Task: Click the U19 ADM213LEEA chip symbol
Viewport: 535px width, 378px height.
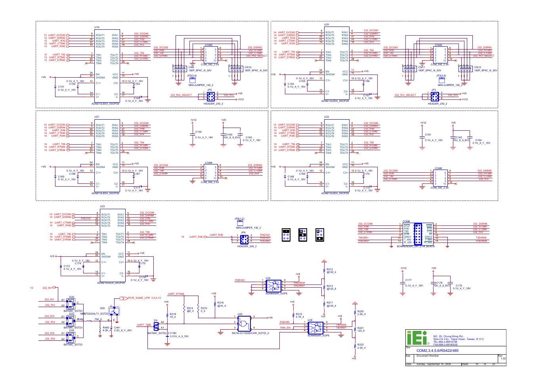Action: 107,66
